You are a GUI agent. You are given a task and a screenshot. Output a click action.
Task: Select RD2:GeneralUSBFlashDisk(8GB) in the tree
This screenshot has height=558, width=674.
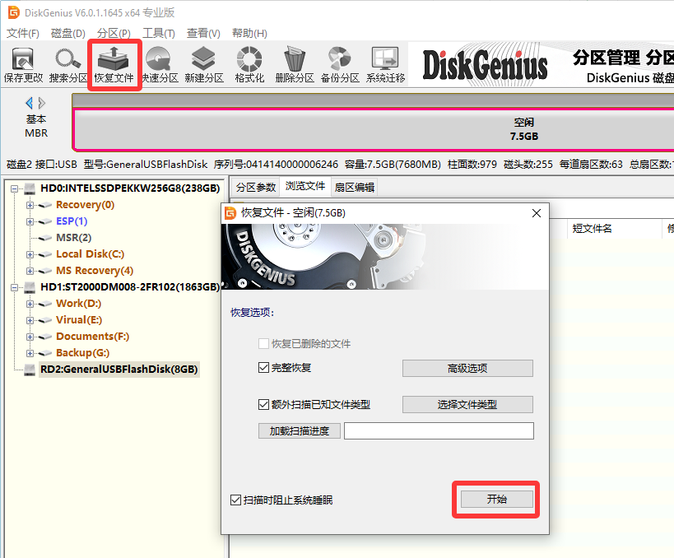click(119, 370)
